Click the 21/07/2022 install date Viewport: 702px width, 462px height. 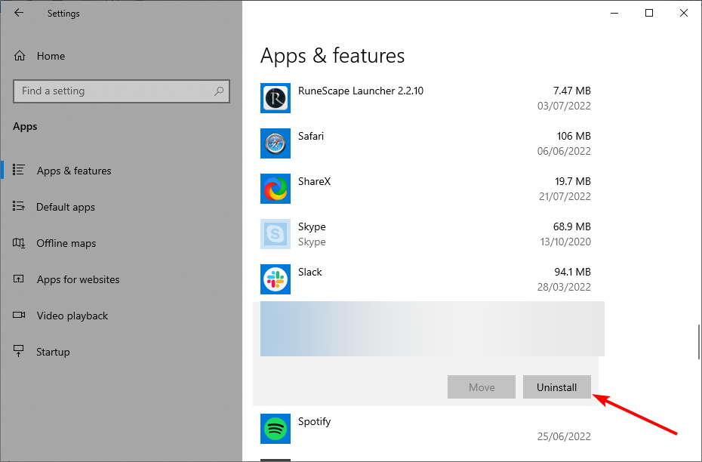tap(565, 196)
